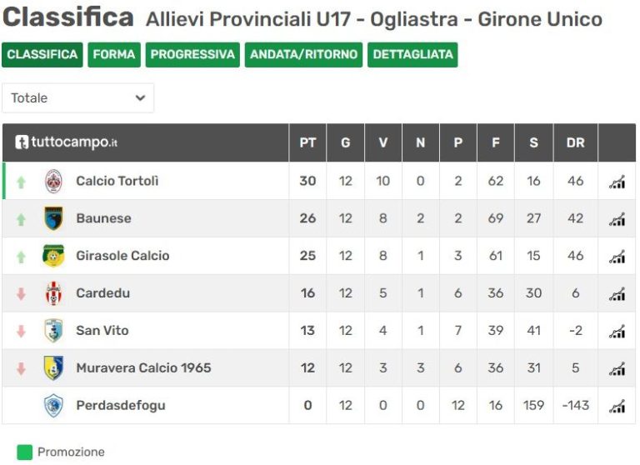Screen dimensions: 640x465
Task: Open stats chart icon for Calcio Tortolì
Action: point(617,182)
